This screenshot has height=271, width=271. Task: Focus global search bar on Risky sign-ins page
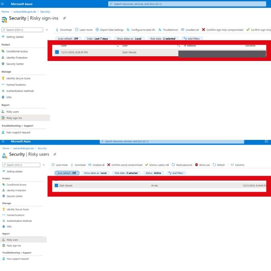pos(187,4)
